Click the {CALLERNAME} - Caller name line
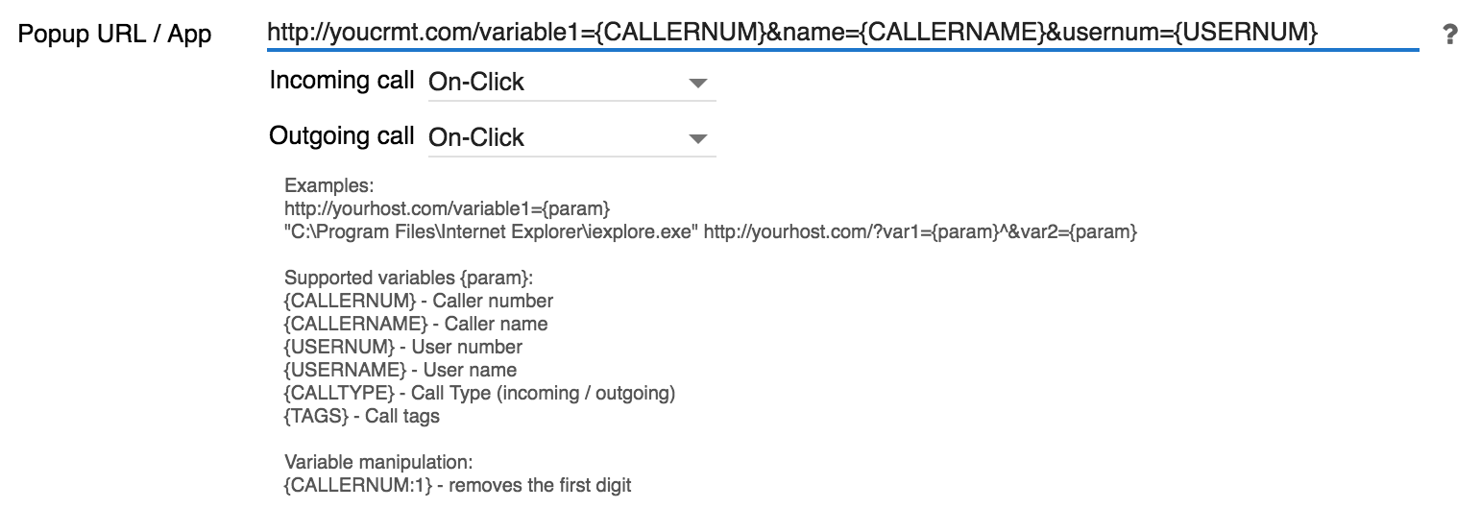1481x509 pixels. tap(416, 324)
